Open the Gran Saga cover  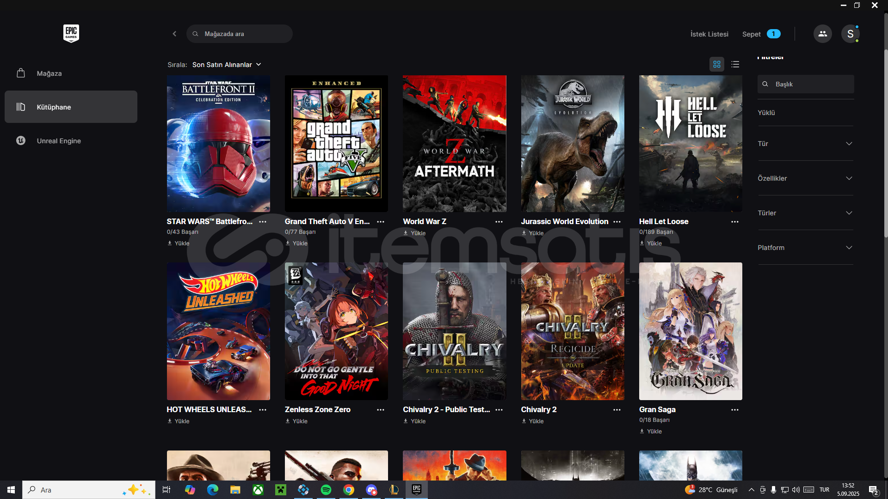[x=691, y=331]
